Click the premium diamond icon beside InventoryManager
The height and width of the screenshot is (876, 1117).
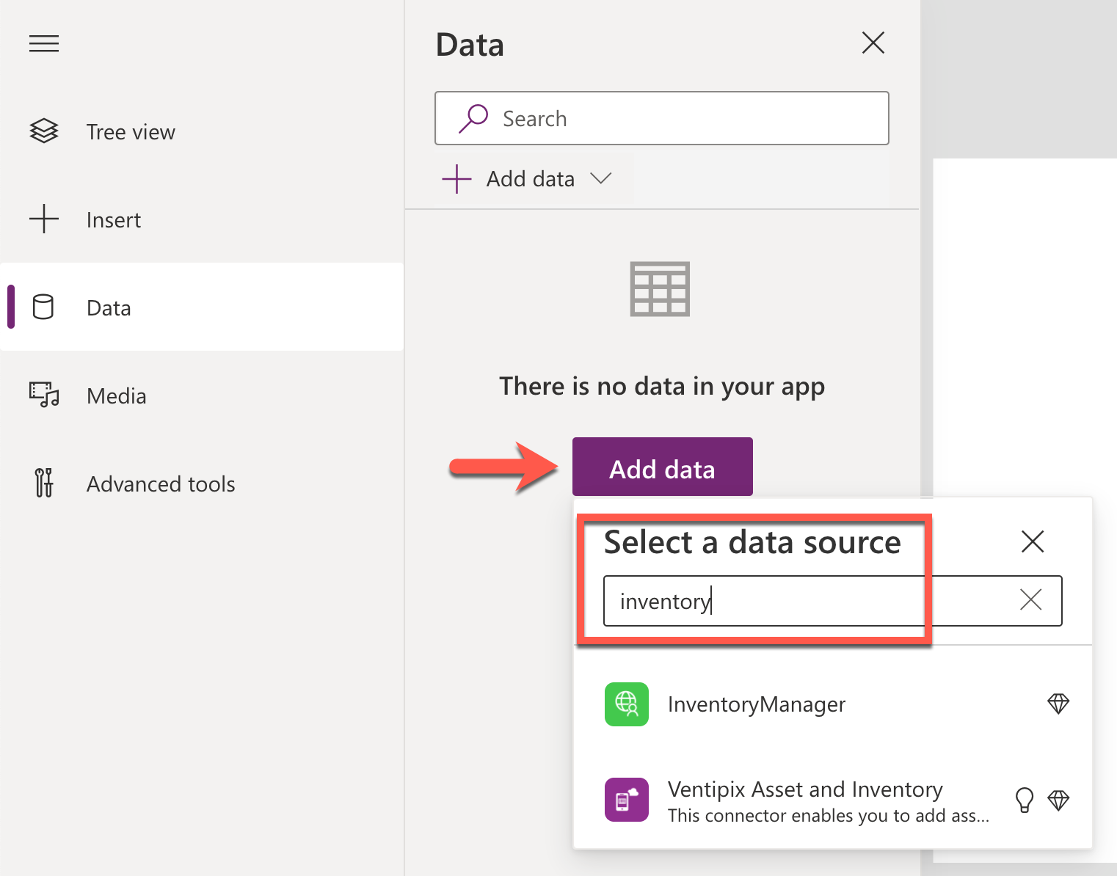[1058, 704]
